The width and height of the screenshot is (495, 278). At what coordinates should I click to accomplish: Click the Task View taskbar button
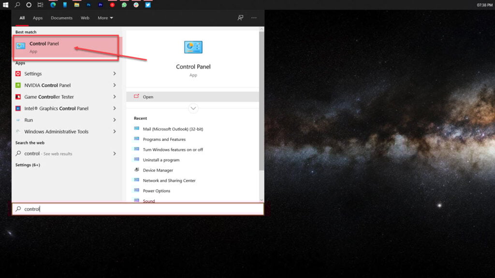(x=41, y=5)
